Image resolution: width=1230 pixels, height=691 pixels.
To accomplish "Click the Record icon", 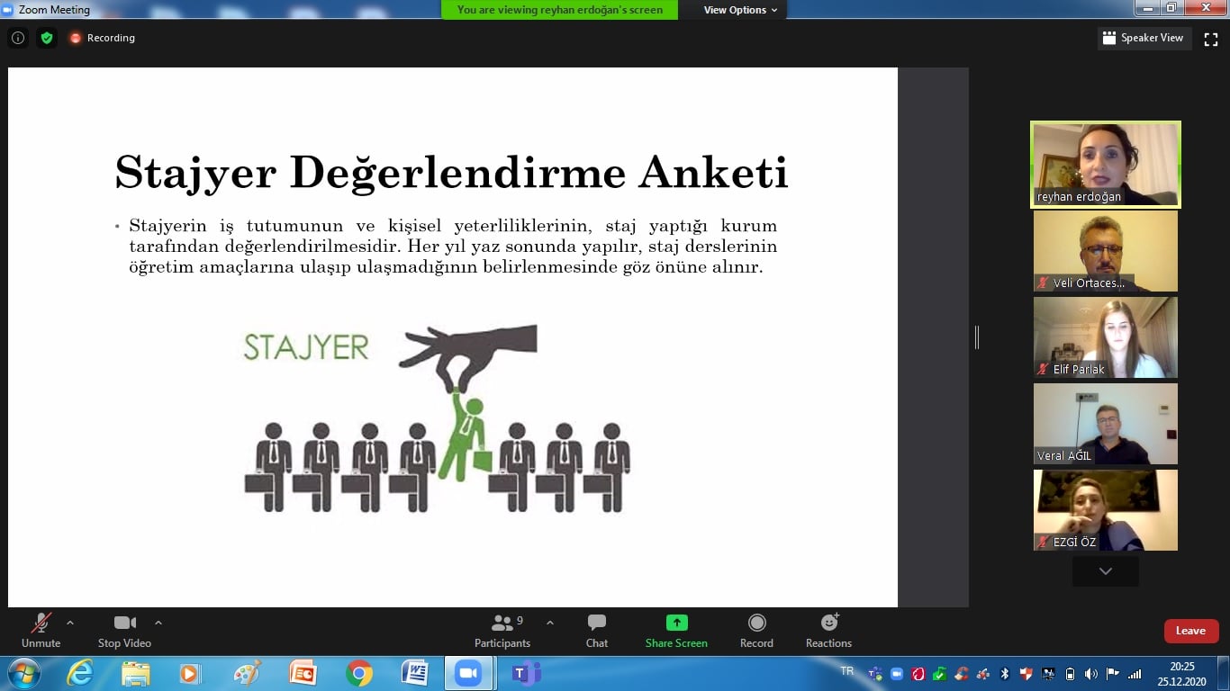I will point(757,623).
